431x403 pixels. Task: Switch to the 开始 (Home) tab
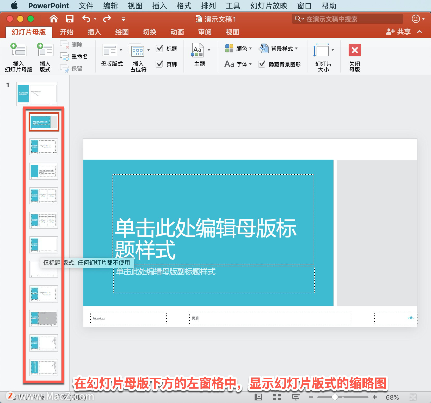click(x=66, y=32)
